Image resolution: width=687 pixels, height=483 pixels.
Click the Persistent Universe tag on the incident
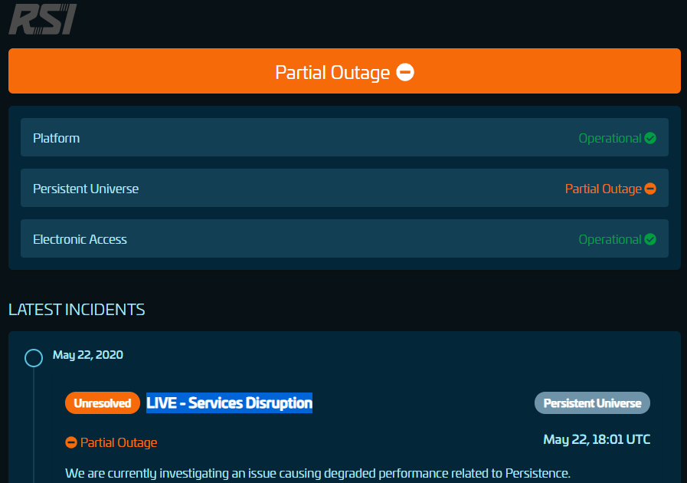(x=592, y=402)
